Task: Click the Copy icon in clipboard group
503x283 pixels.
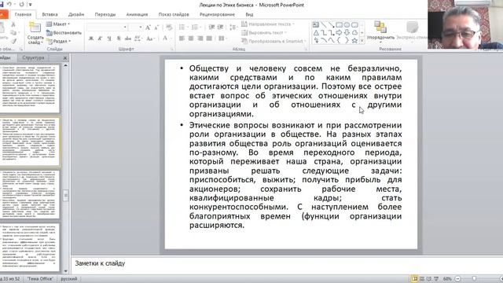Action: [13, 33]
